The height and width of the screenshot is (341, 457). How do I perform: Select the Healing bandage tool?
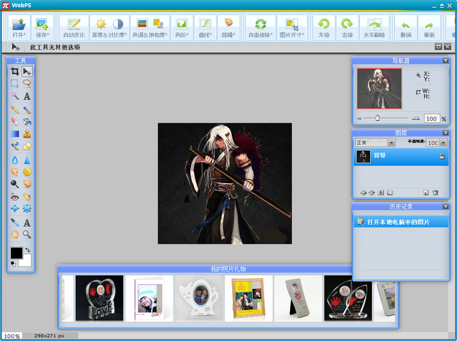pyautogui.click(x=27, y=197)
